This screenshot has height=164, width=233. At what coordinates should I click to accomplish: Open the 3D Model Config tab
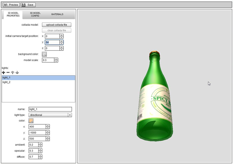point(35,15)
